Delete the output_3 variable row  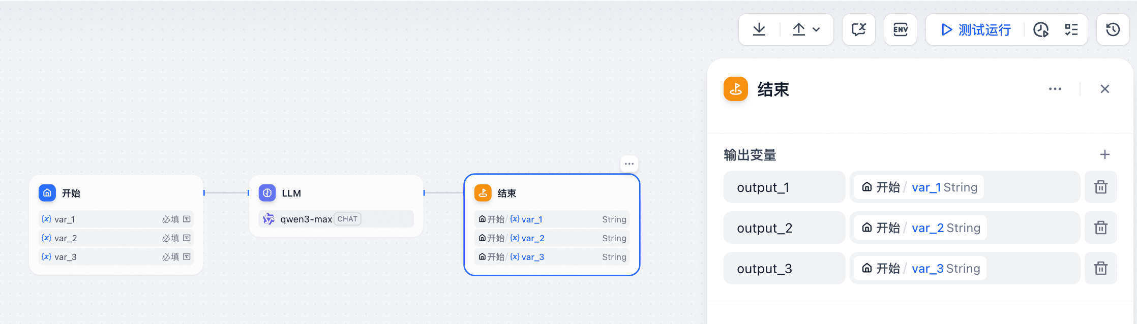1101,268
